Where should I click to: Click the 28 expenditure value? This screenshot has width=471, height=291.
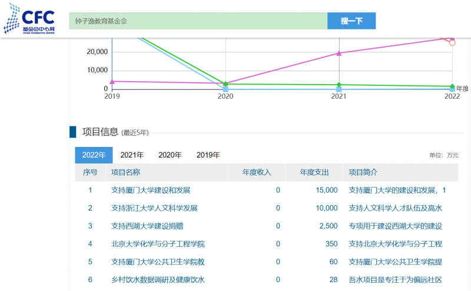[x=333, y=280]
